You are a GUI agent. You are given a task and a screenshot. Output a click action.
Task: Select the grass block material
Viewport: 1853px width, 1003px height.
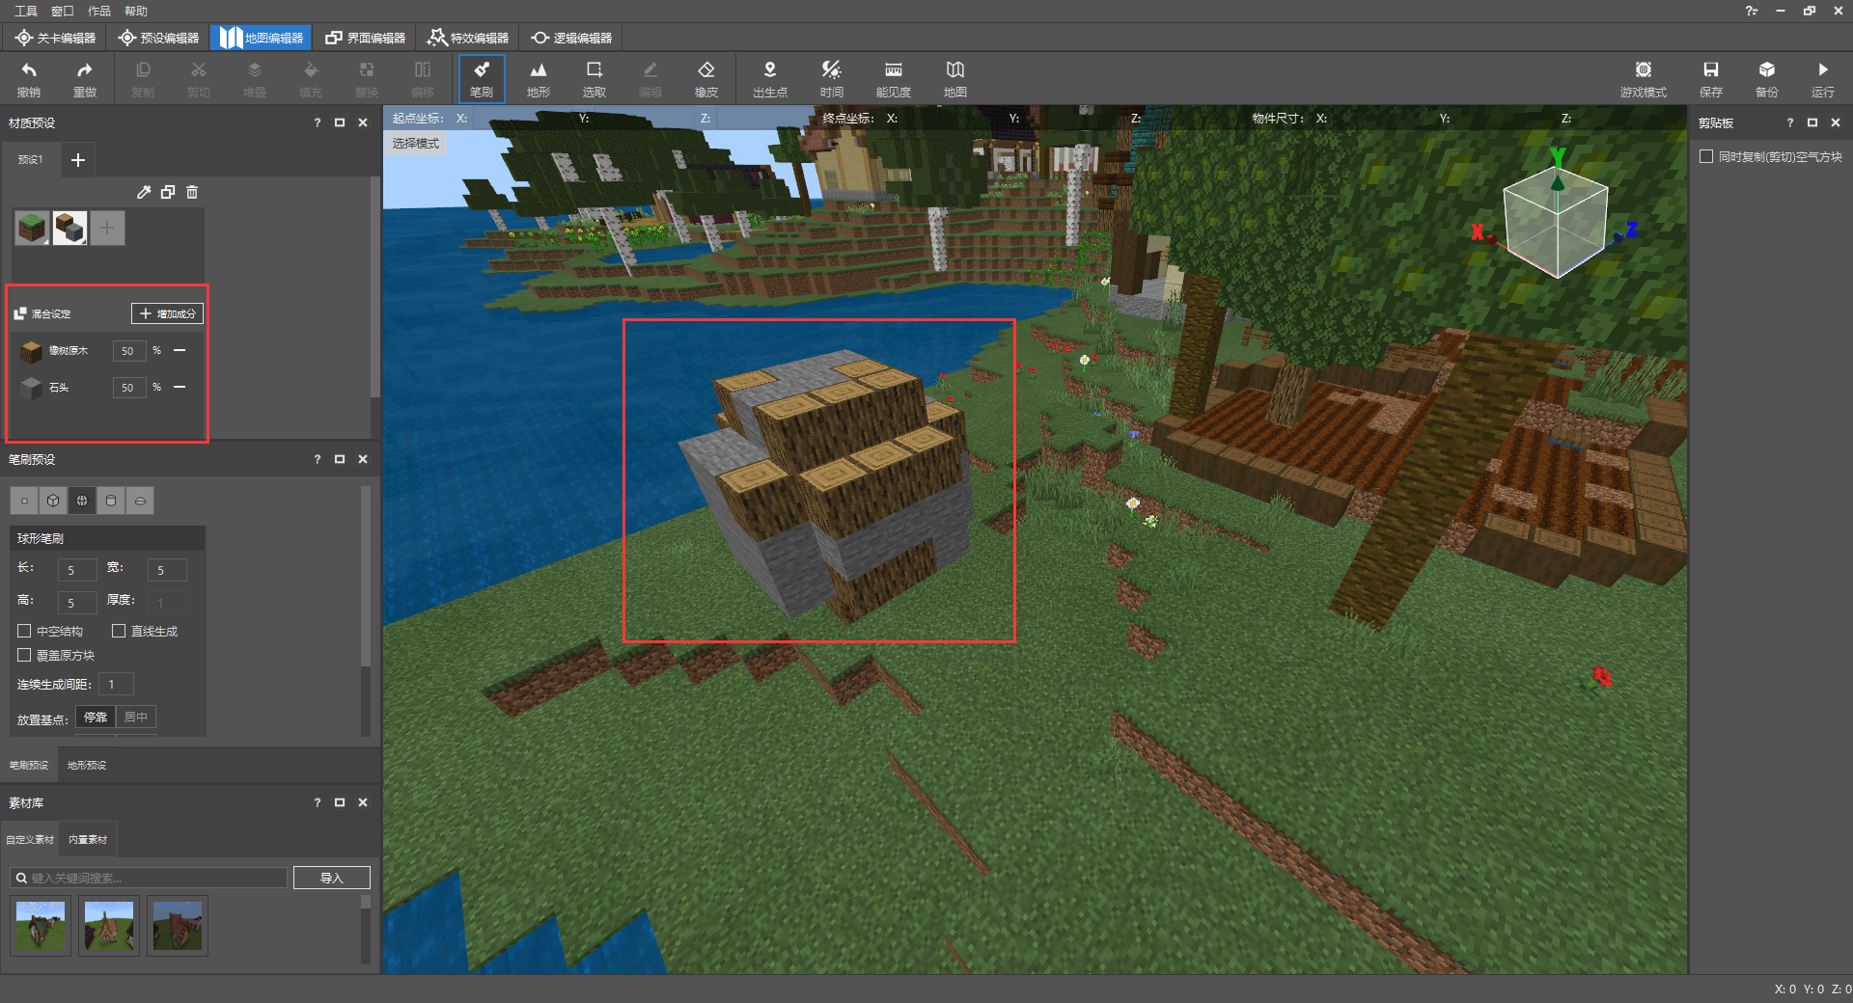point(32,229)
